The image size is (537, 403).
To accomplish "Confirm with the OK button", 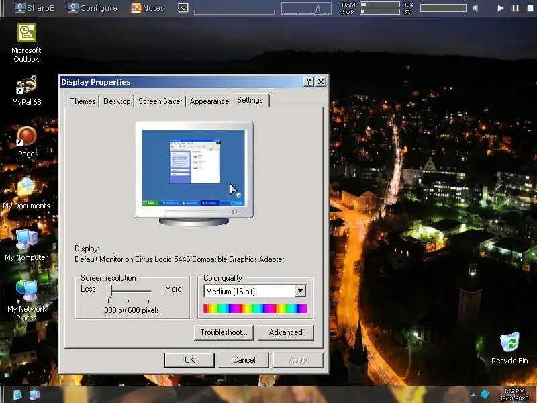I will (189, 360).
